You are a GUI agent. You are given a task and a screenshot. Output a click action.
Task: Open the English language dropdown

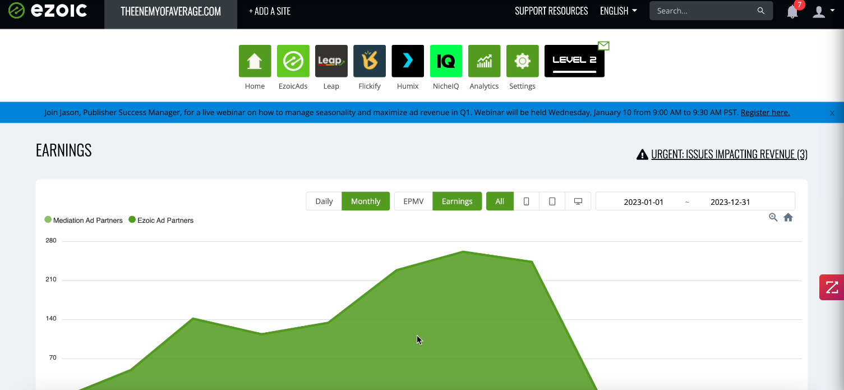click(x=619, y=11)
